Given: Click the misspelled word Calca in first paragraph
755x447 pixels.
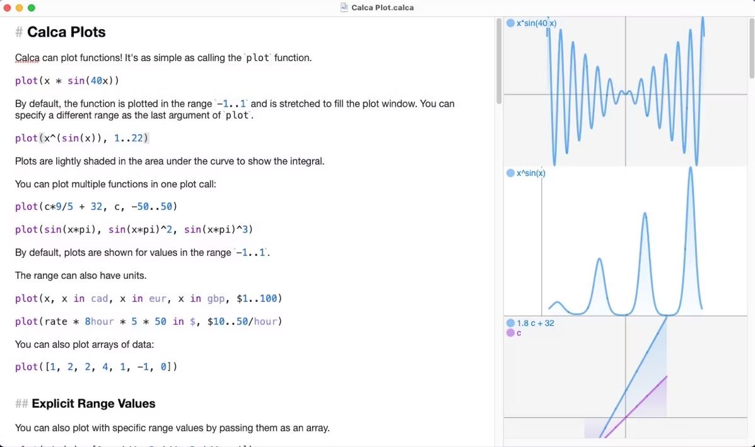Looking at the screenshot, I should pos(27,58).
